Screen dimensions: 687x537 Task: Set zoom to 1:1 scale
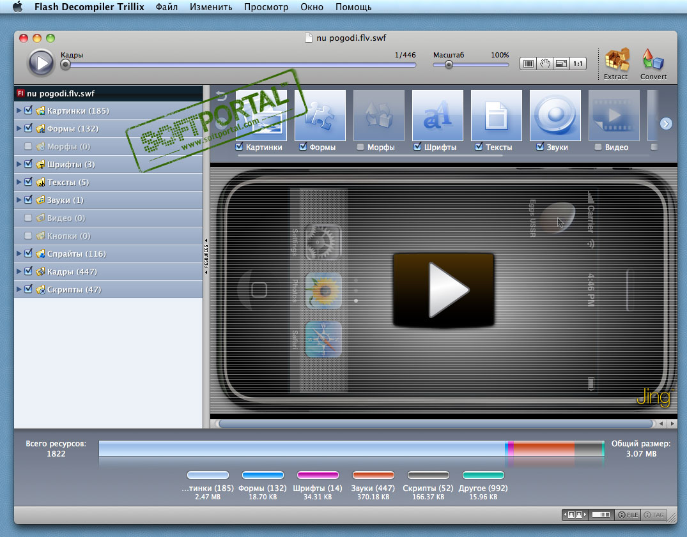pos(578,64)
